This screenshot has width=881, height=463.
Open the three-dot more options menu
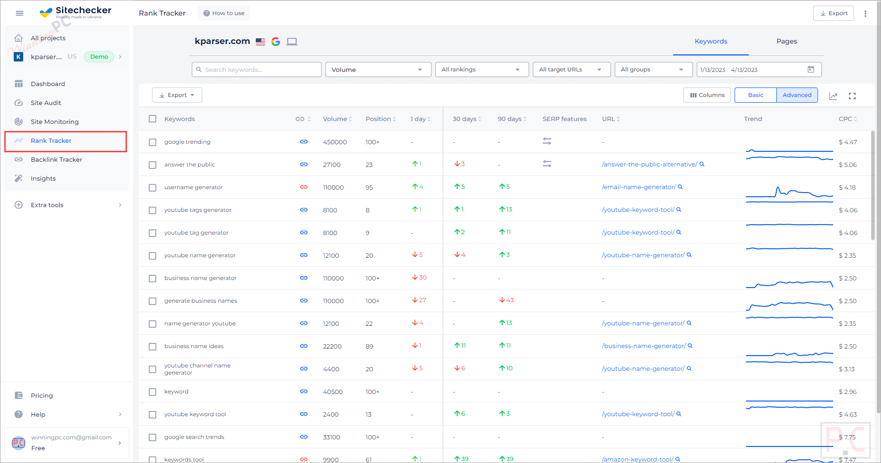(865, 13)
